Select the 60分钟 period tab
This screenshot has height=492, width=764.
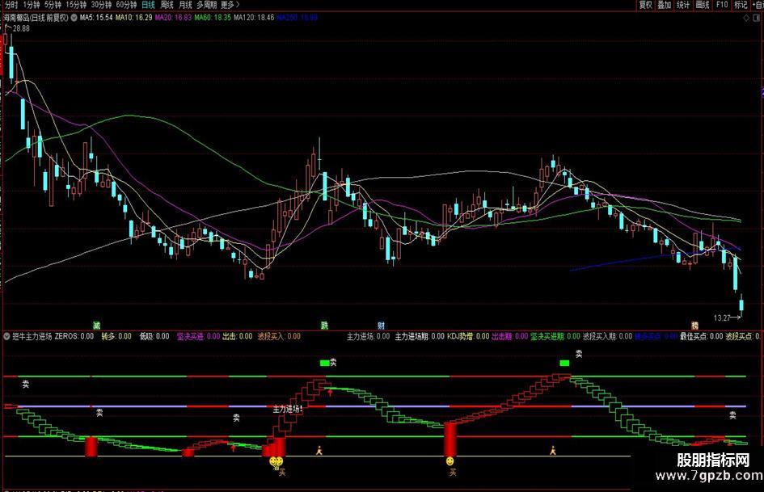click(x=126, y=5)
